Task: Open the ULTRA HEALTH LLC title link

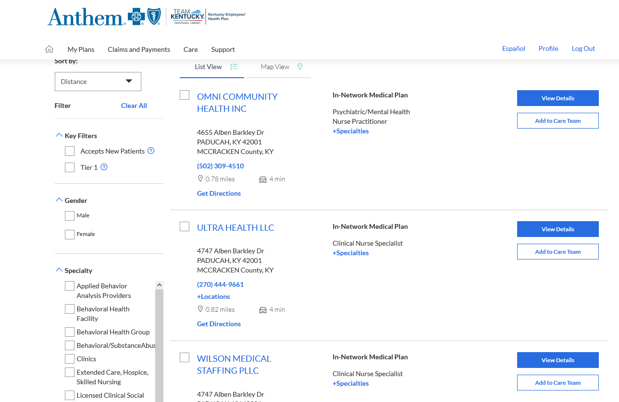Action: (x=235, y=227)
